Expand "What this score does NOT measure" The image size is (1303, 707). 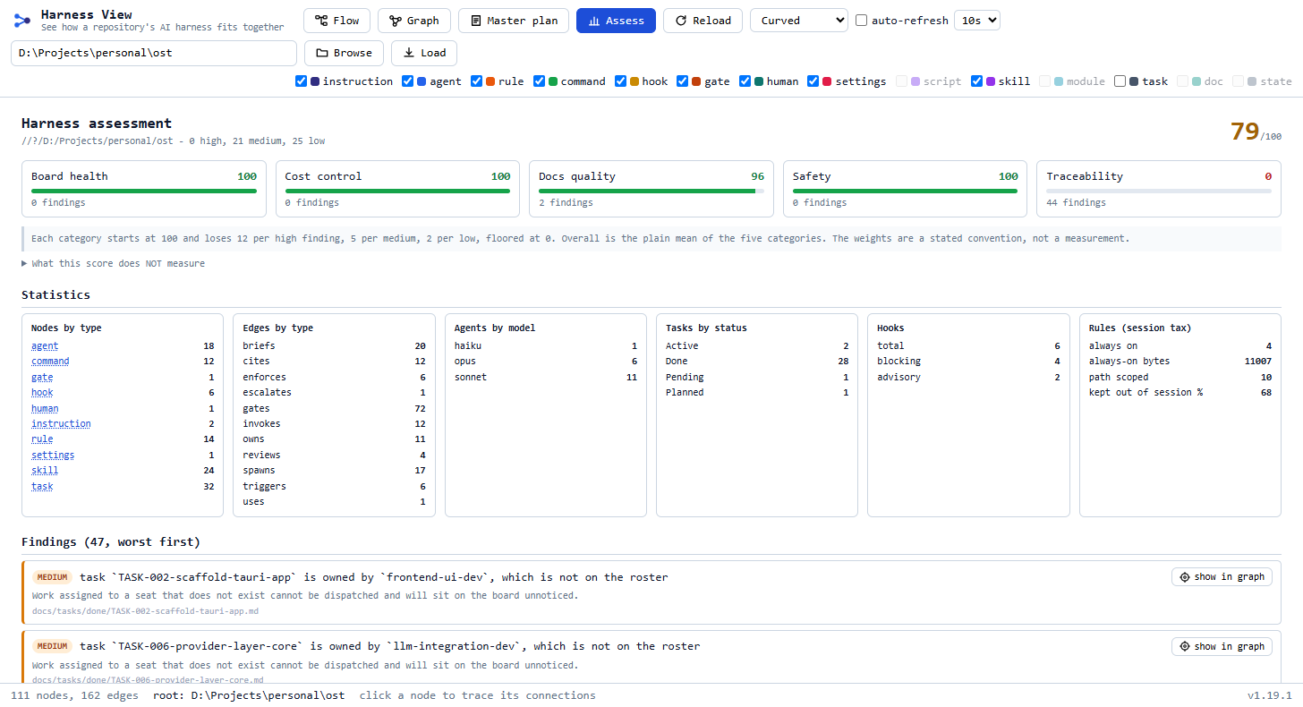point(114,264)
